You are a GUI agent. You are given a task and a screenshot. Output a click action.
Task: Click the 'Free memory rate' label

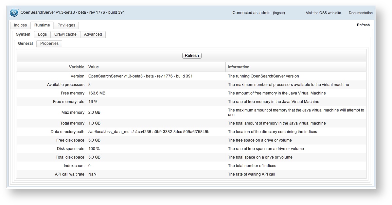pyautogui.click(x=69, y=102)
